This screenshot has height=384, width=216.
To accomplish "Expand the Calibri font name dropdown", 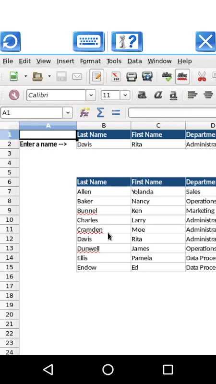I will (x=91, y=95).
